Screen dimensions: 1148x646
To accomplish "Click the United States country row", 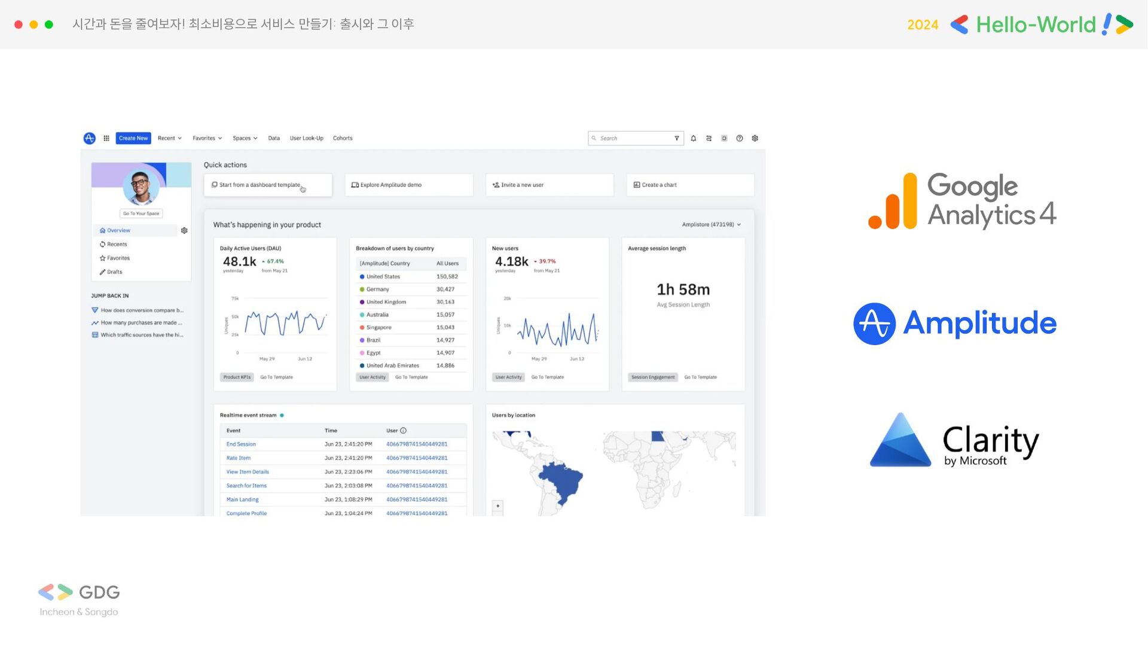I will tap(411, 277).
